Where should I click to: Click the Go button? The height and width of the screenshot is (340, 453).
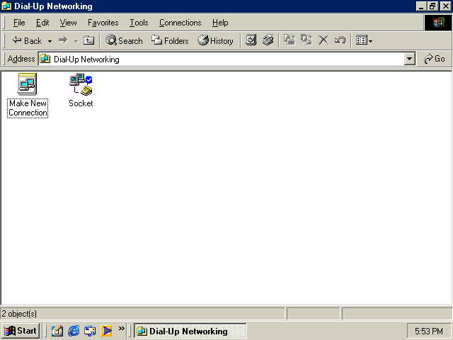coord(434,59)
